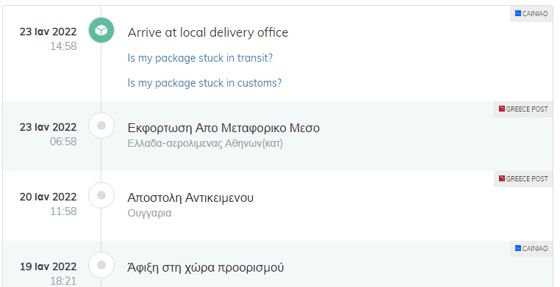560x287 pixels.
Task: Click the 23 Ιαν 2022 14:58 date
Action: coord(49,38)
